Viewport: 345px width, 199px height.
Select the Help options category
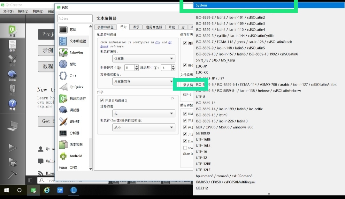[x=73, y=64]
